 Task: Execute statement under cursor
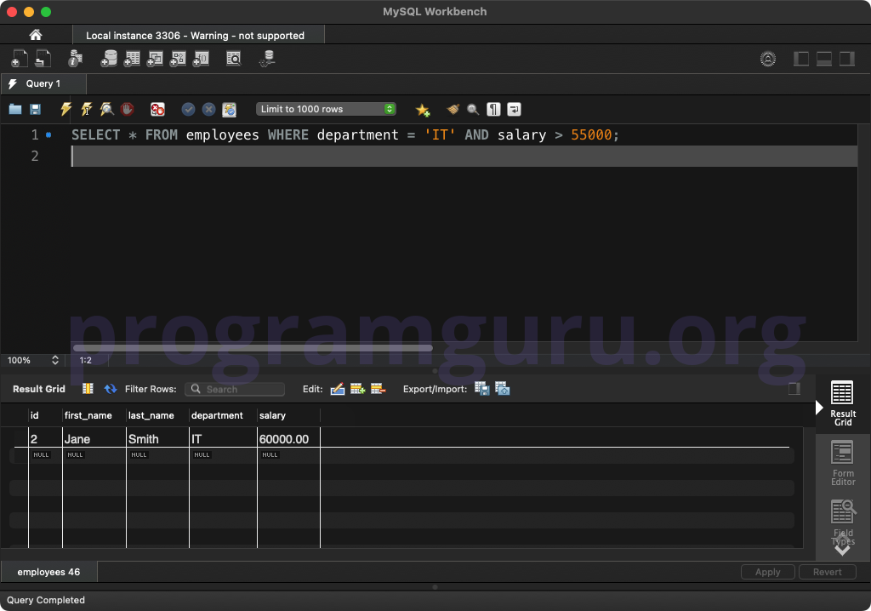click(x=87, y=109)
